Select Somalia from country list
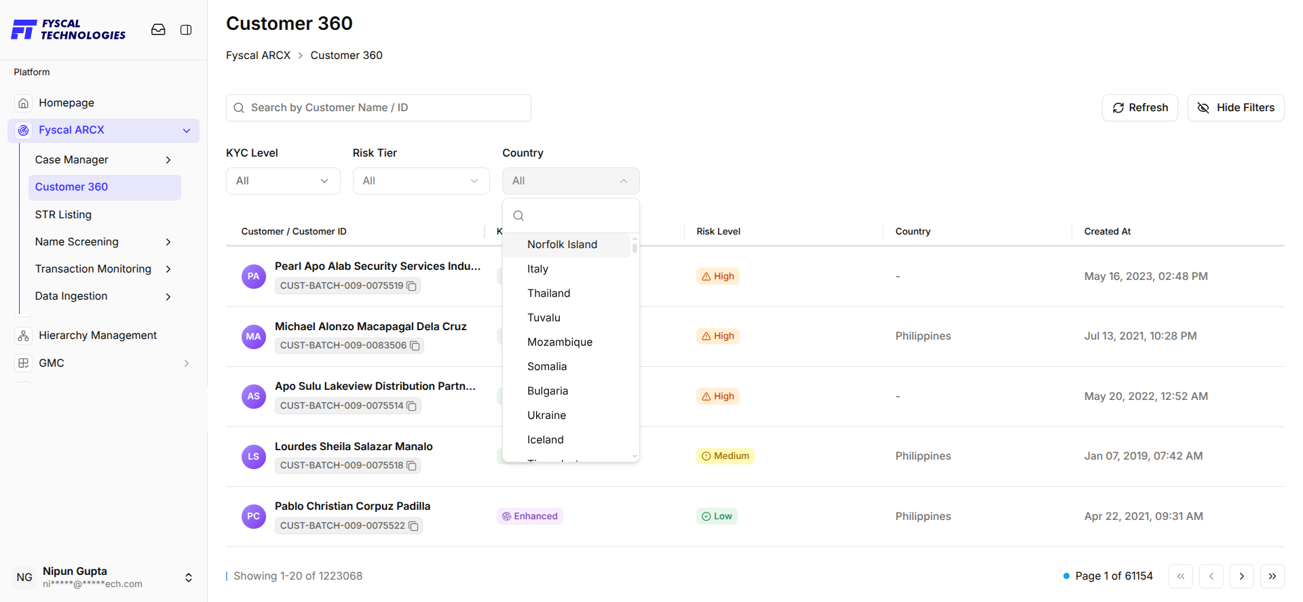Screen dimensions: 1303x602 click(x=567, y=367)
